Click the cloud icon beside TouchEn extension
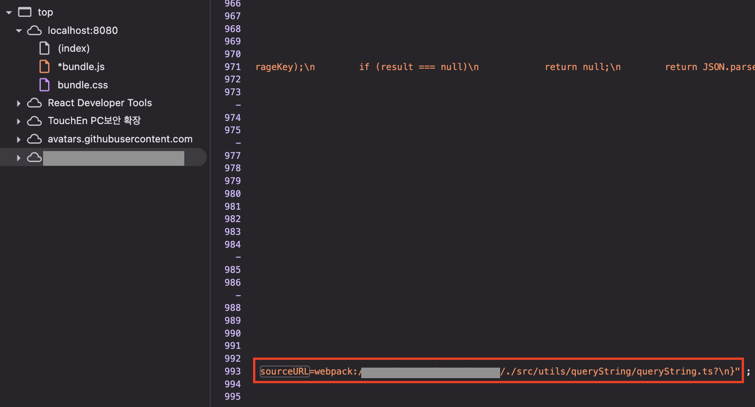 point(34,121)
